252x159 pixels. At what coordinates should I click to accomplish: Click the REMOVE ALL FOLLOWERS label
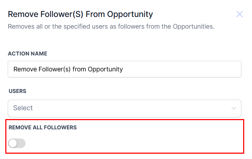pos(42,128)
